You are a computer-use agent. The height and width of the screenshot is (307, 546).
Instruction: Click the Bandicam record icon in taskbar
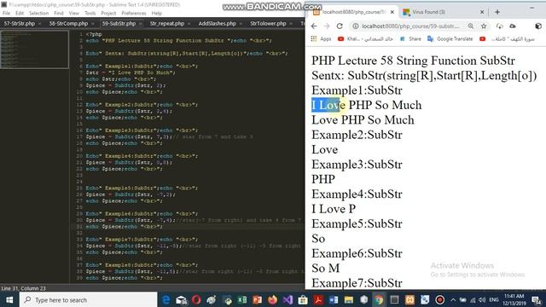click(440, 299)
